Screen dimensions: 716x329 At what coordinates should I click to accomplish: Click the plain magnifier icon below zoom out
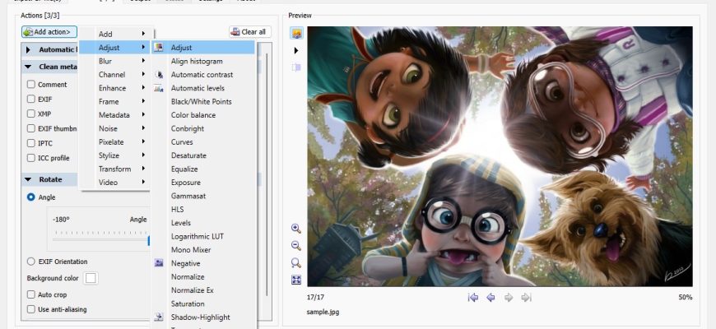[296, 263]
